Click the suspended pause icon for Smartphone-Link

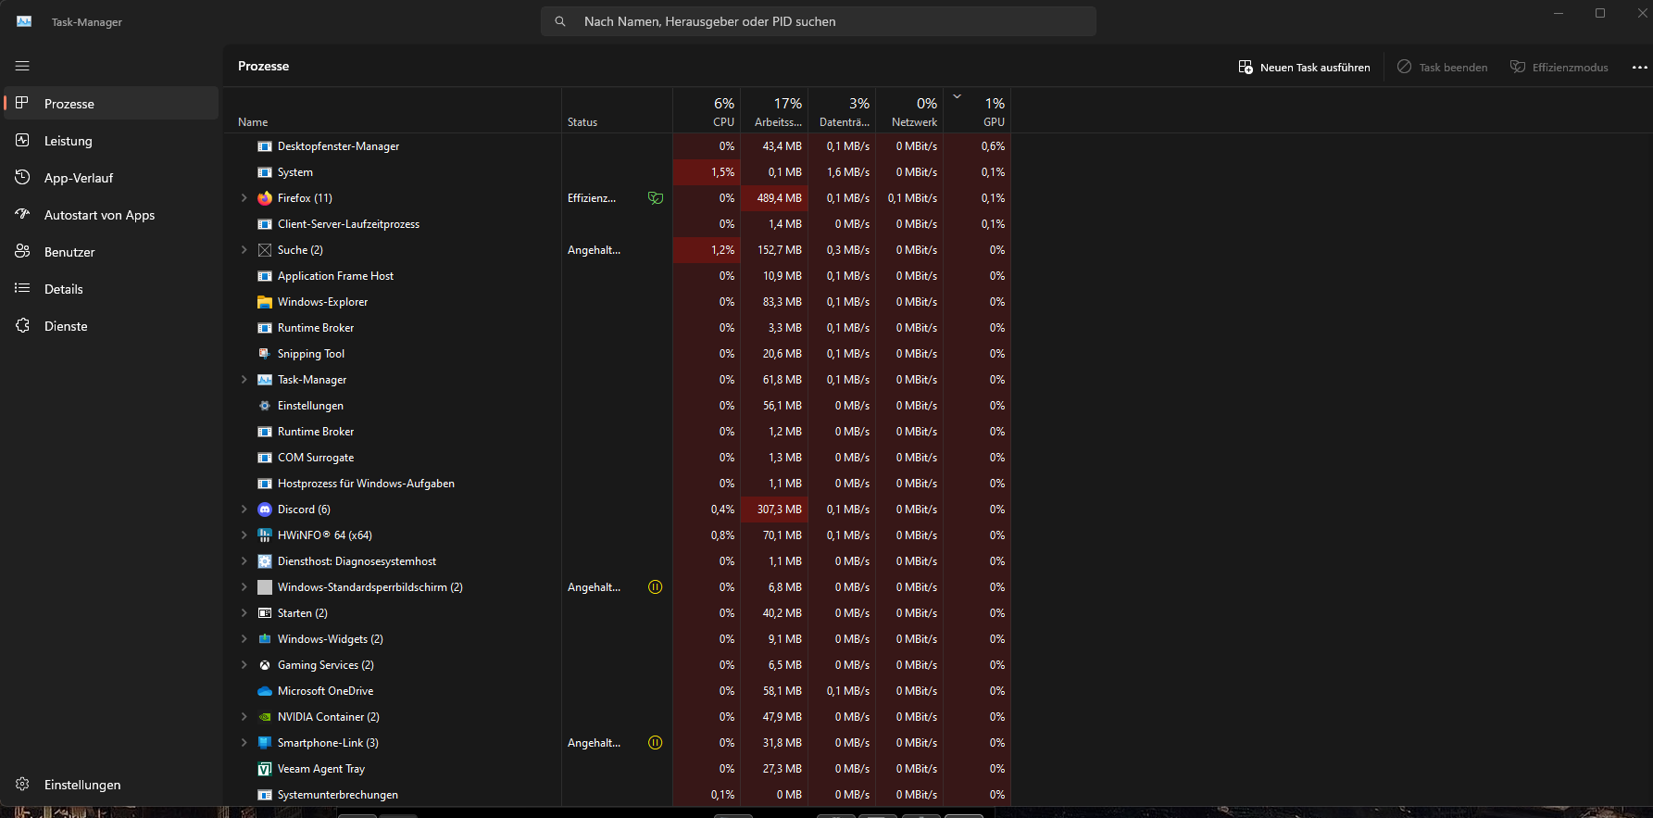(x=656, y=743)
